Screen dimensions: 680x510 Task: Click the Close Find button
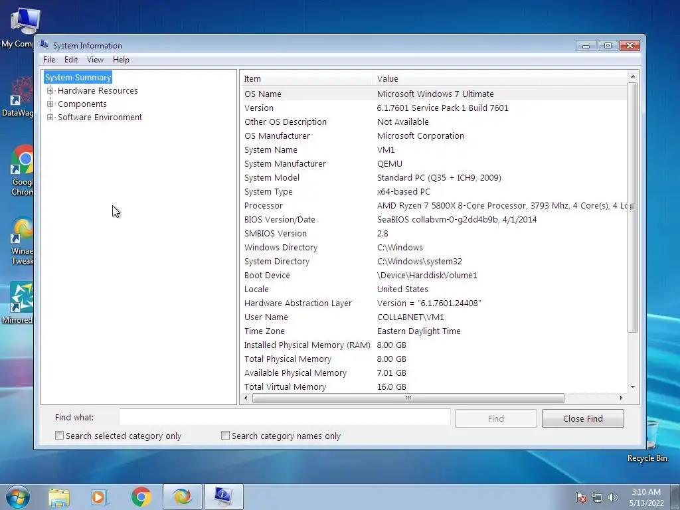coord(583,418)
